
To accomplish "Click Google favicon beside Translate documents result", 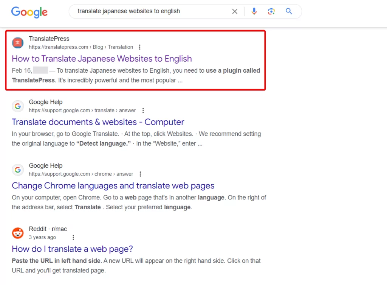I will pyautogui.click(x=18, y=106).
